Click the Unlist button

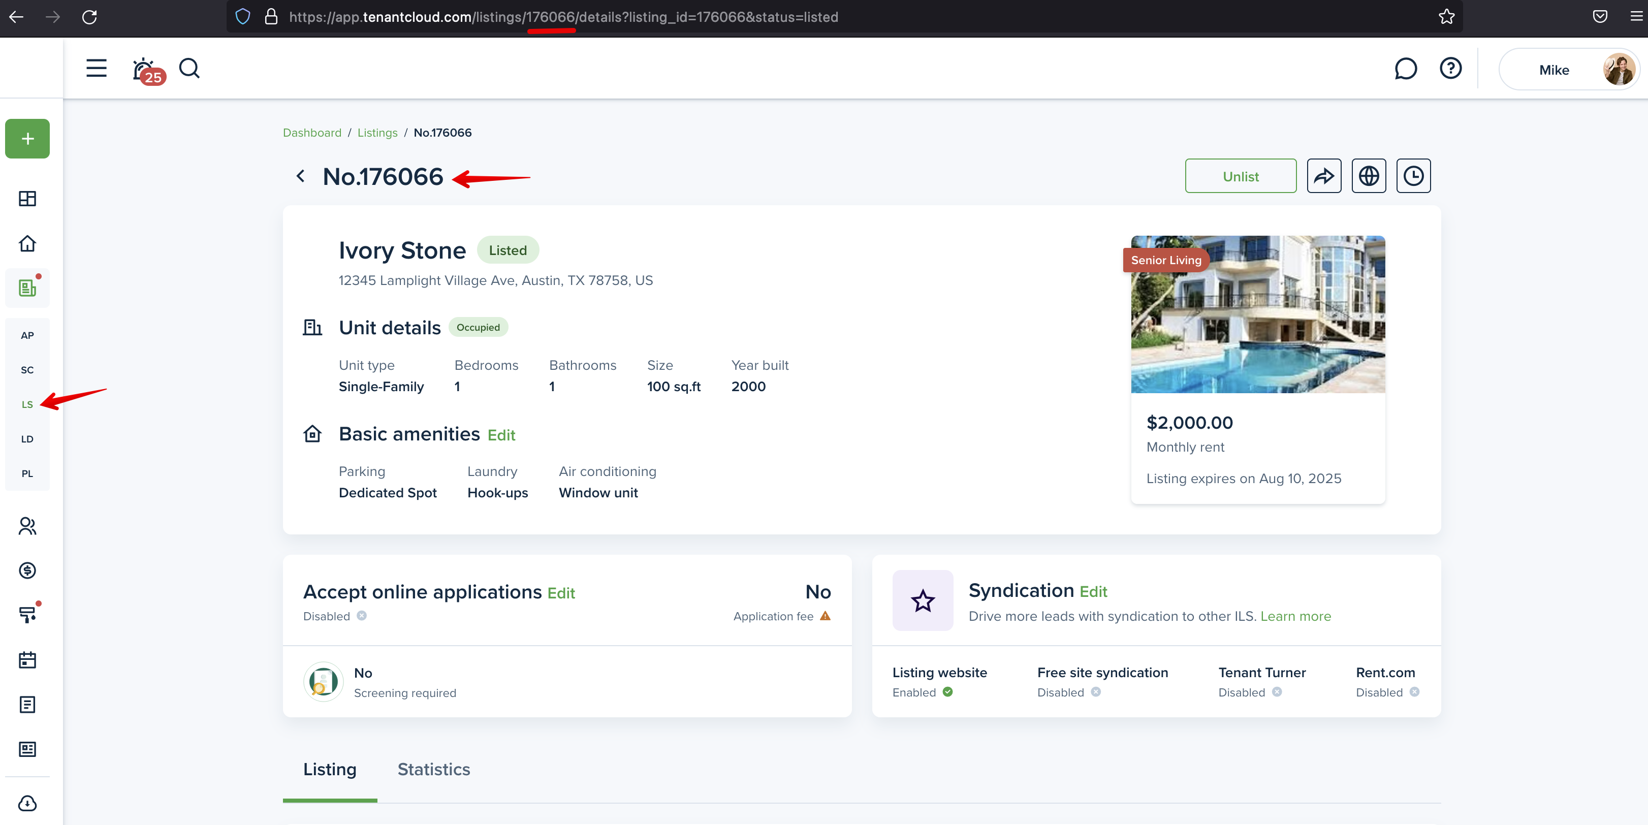(x=1241, y=176)
